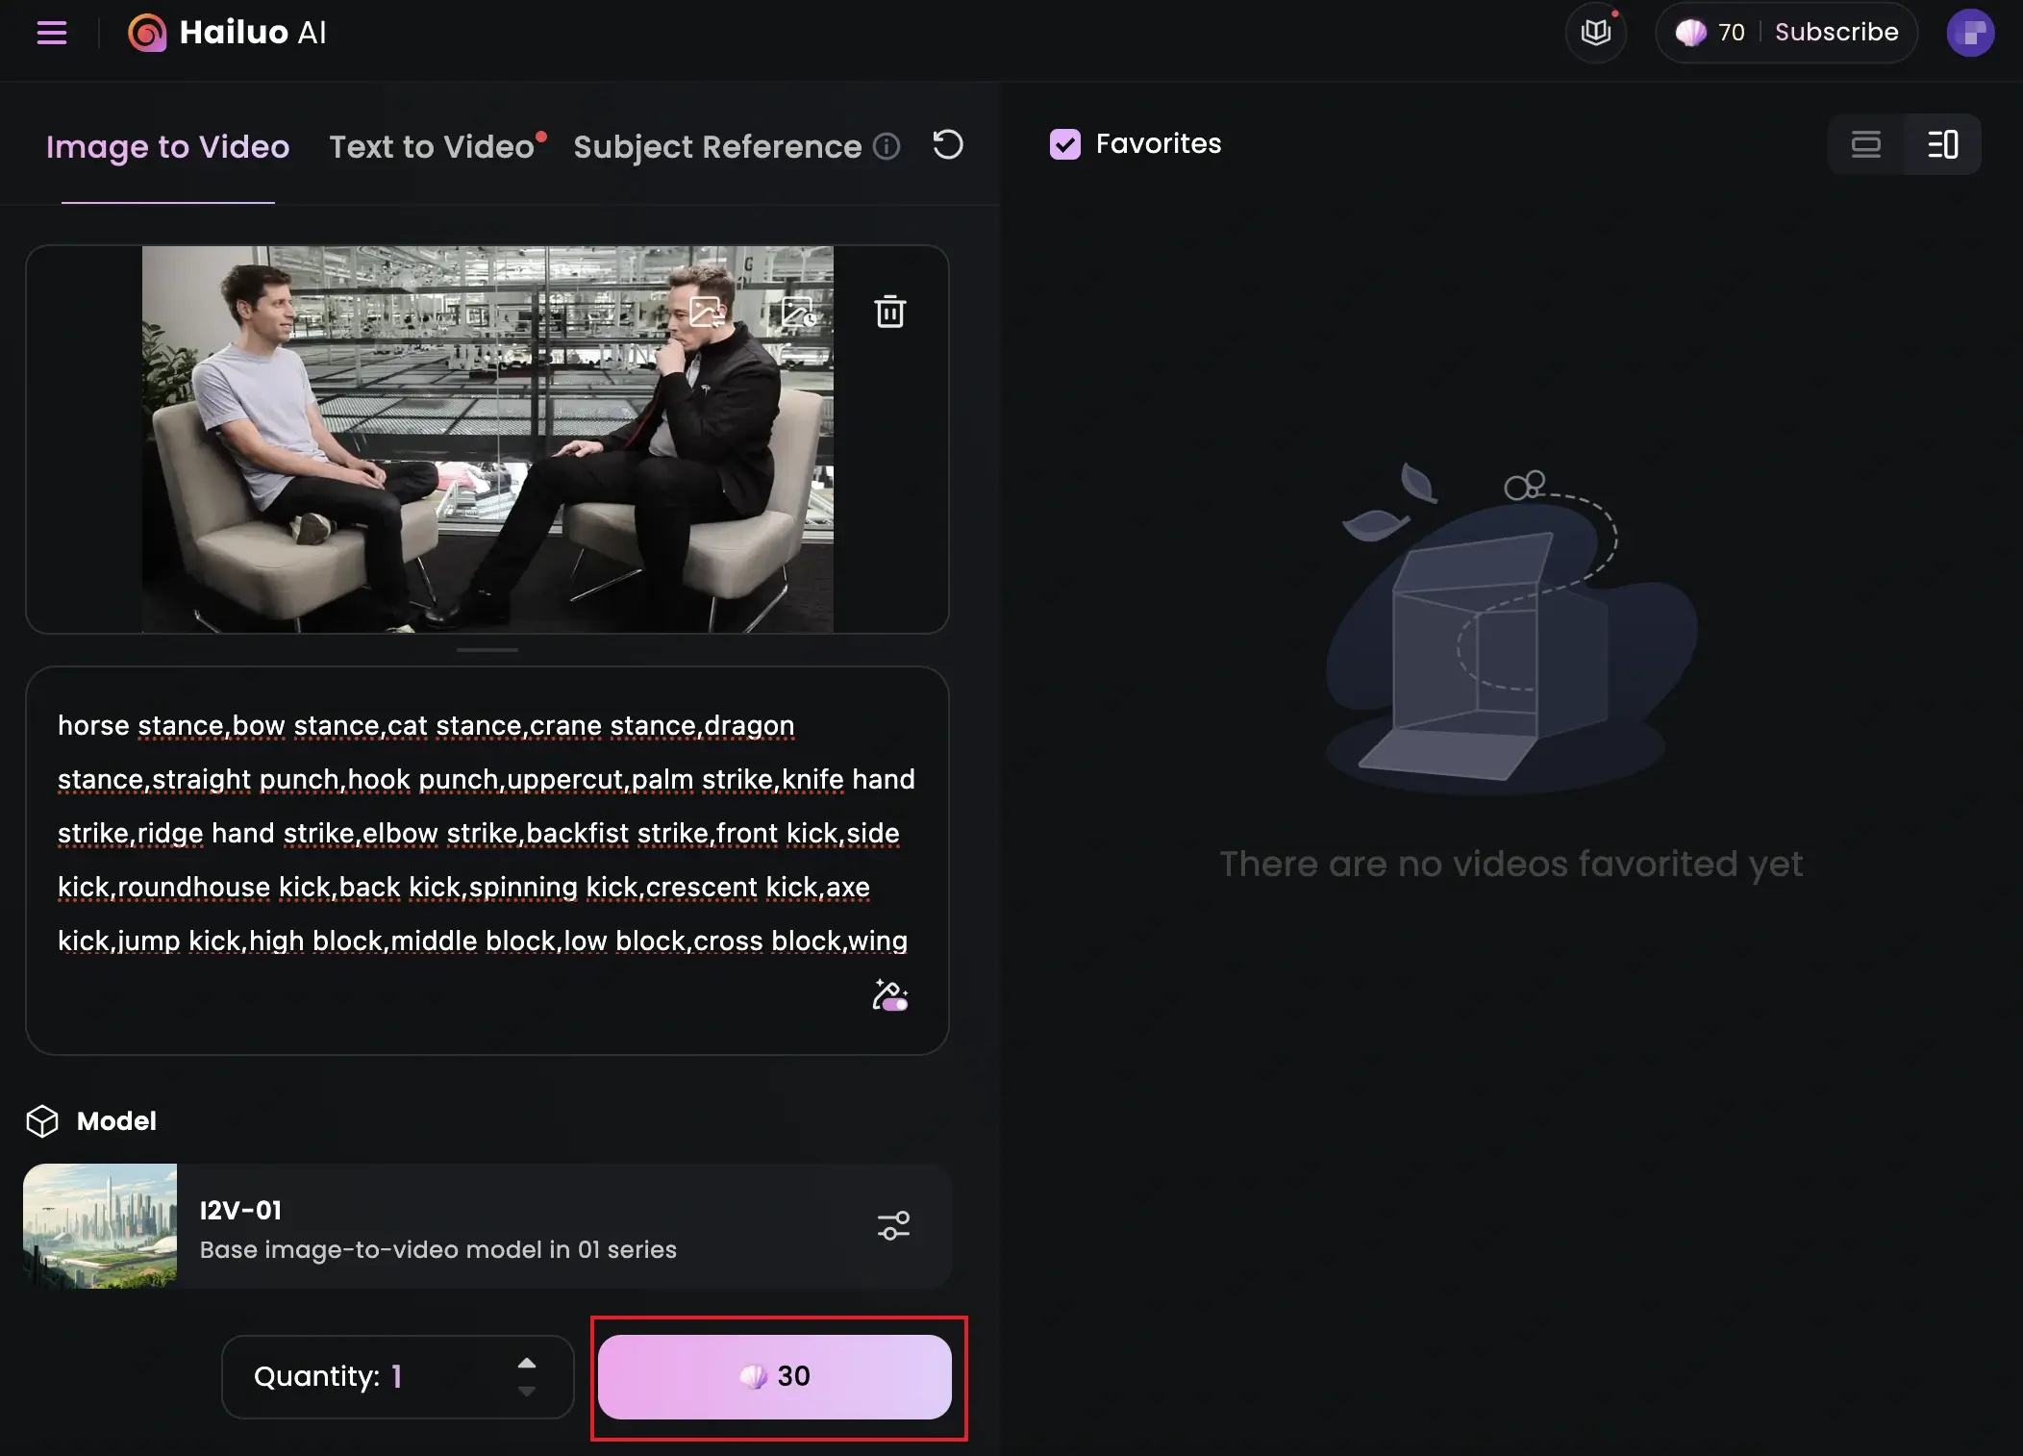
Task: Switch to Text to Video tab
Action: 432,146
